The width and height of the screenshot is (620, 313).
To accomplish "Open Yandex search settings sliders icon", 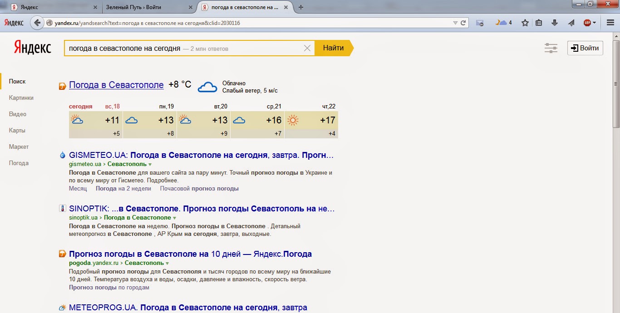I will [551, 48].
